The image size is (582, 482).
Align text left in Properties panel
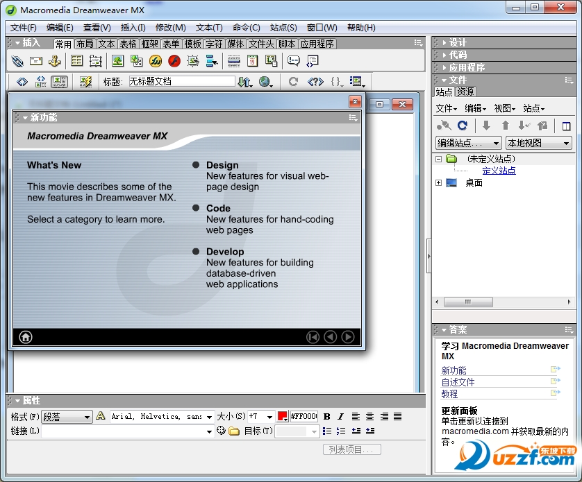[x=356, y=416]
